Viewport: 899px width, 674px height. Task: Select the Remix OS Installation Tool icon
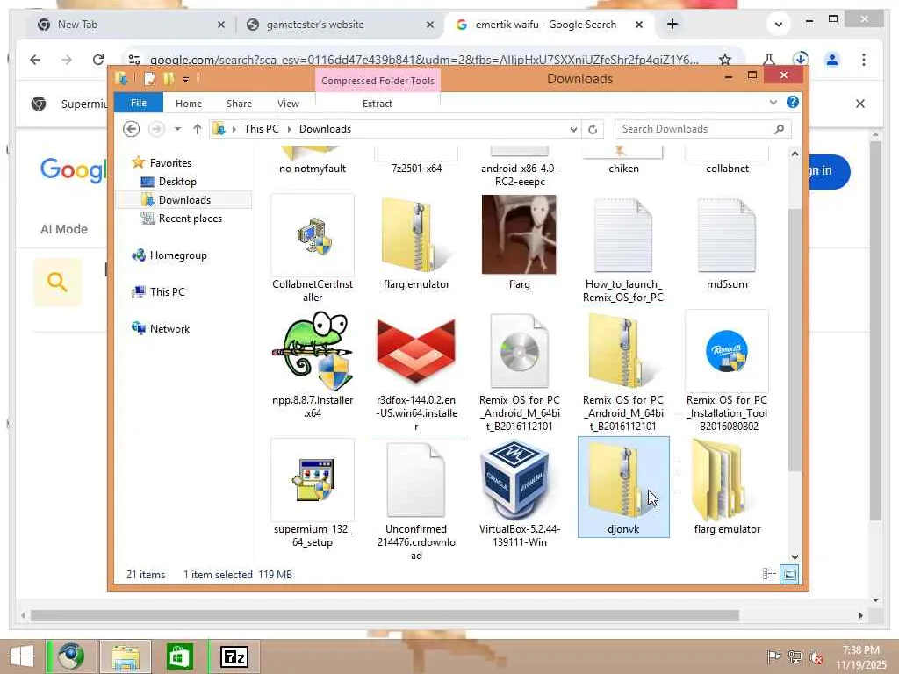pyautogui.click(x=727, y=351)
